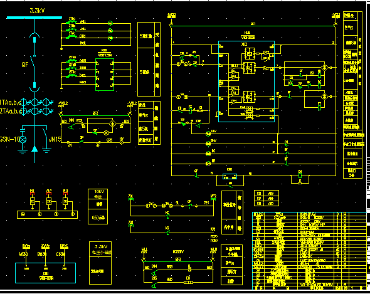Select the A630 wire label
Viewport: 370px width, 294px height.
pyautogui.click(x=23, y=254)
